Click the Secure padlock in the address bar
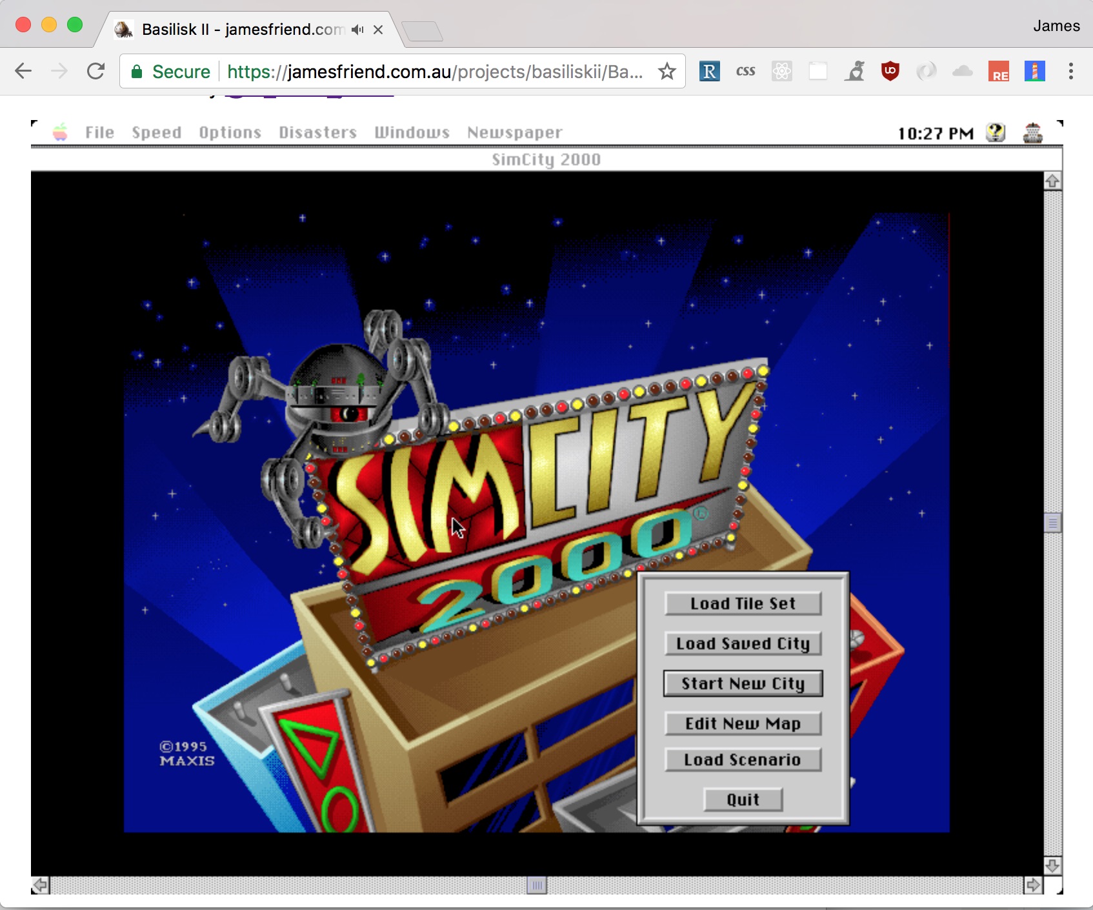Screen dimensions: 1093x910 (137, 71)
